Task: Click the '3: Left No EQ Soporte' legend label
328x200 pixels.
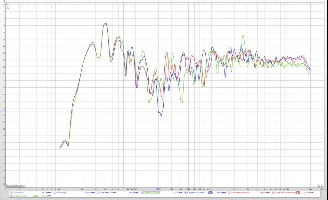Action: click(x=108, y=193)
